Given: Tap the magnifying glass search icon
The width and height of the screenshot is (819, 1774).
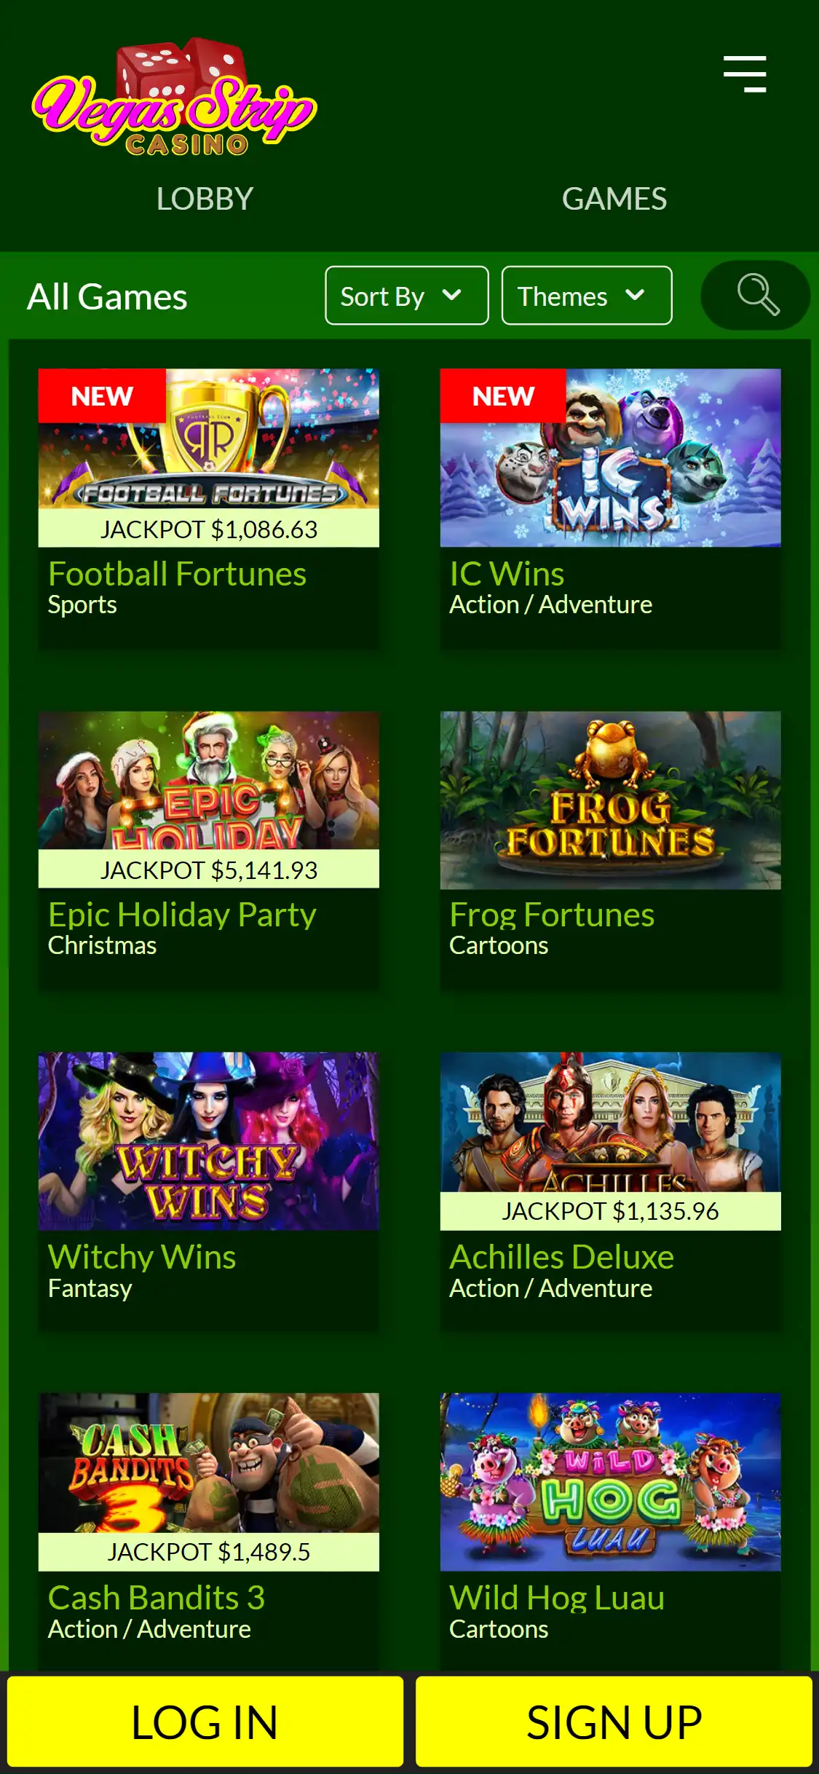Looking at the screenshot, I should tap(756, 295).
